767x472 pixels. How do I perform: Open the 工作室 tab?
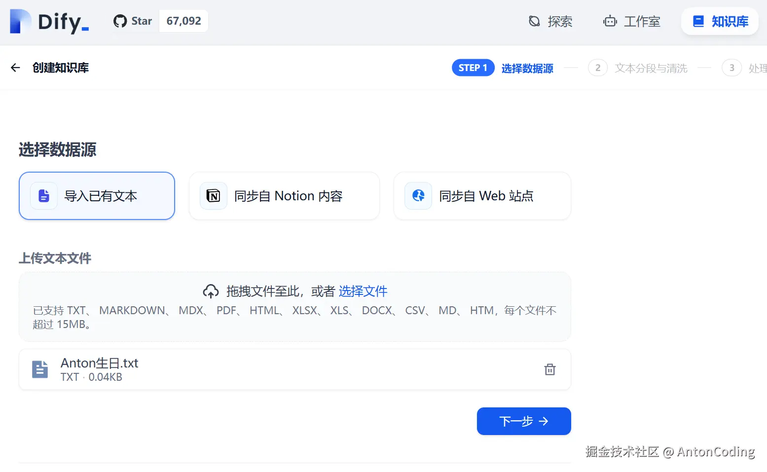pyautogui.click(x=632, y=21)
